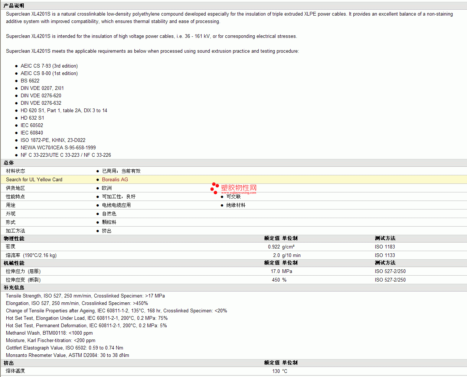The height and width of the screenshot is (377, 467).
Task: Click the 供货地区 row label
Action: (x=16, y=188)
